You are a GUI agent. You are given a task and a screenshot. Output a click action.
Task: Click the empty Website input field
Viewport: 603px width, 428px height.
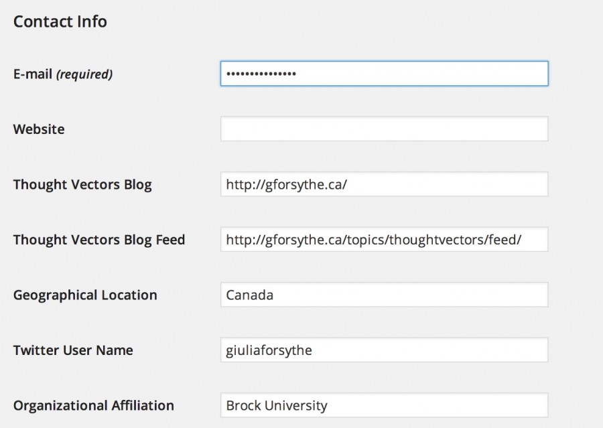[383, 129]
